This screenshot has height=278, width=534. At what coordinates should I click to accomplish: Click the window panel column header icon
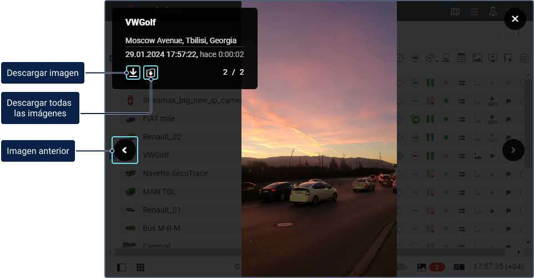pyautogui.click(x=461, y=58)
